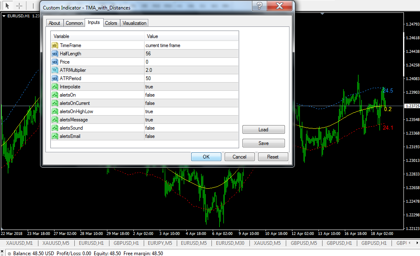Switch to the XAUUSD,M1 chart tab

point(19,243)
